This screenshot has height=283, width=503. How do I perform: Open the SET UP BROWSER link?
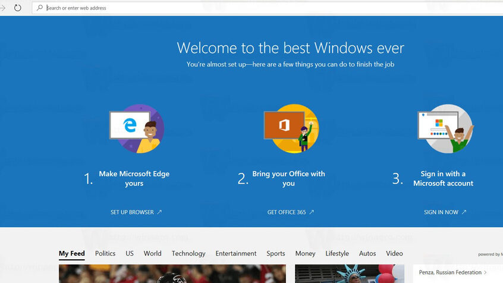click(x=136, y=212)
